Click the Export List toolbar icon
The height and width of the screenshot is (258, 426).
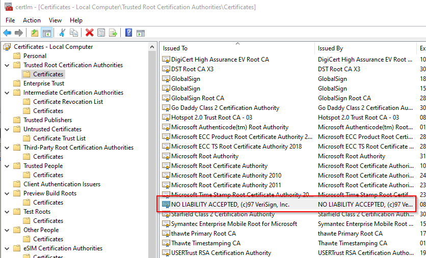pos(113,33)
